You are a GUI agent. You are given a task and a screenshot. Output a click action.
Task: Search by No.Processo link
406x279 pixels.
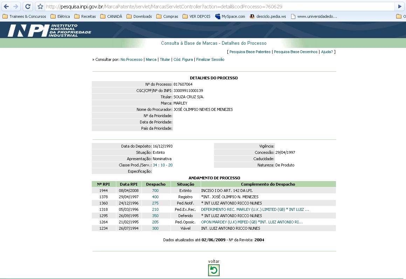pos(131,59)
